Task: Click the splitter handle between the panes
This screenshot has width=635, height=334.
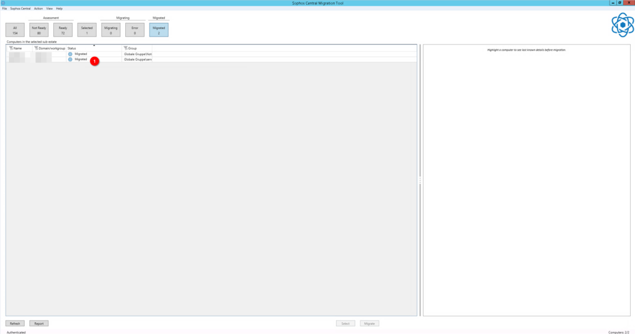Action: [420, 181]
